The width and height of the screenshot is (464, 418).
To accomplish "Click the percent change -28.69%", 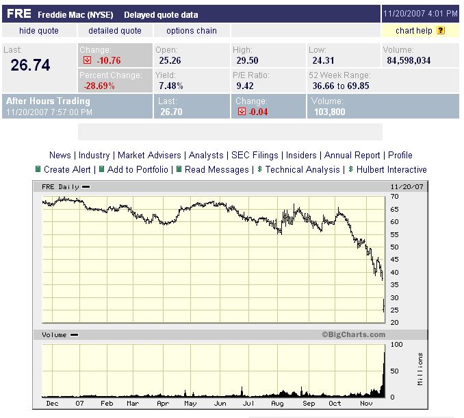I will pos(99,86).
